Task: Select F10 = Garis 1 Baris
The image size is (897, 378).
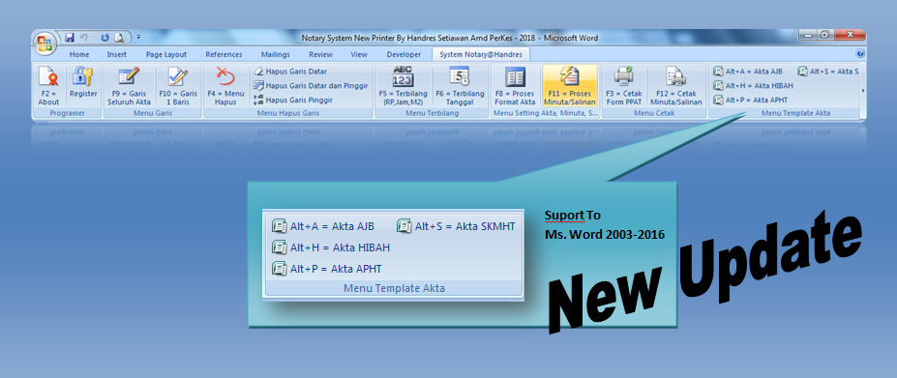Action: tap(178, 86)
